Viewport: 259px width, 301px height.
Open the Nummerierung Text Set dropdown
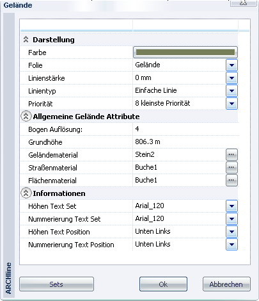point(232,219)
